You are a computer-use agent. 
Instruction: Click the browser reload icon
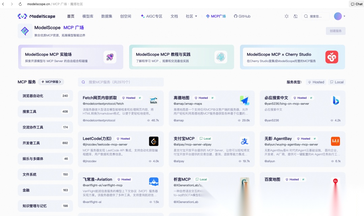20,4
